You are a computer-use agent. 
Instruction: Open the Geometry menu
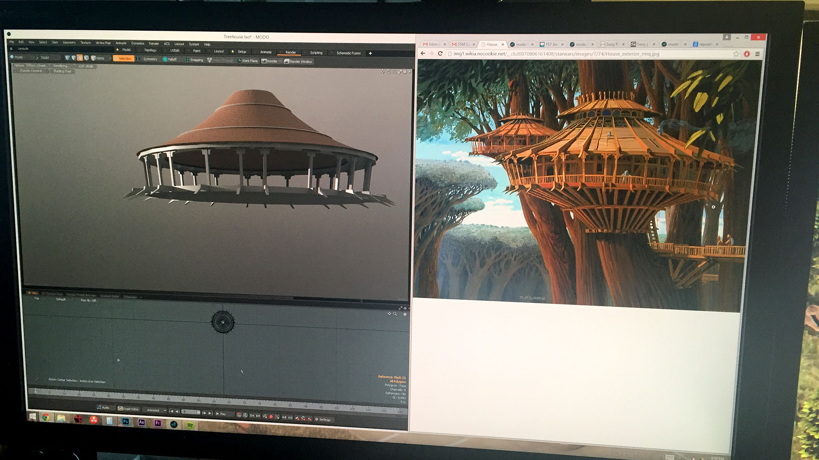point(69,42)
